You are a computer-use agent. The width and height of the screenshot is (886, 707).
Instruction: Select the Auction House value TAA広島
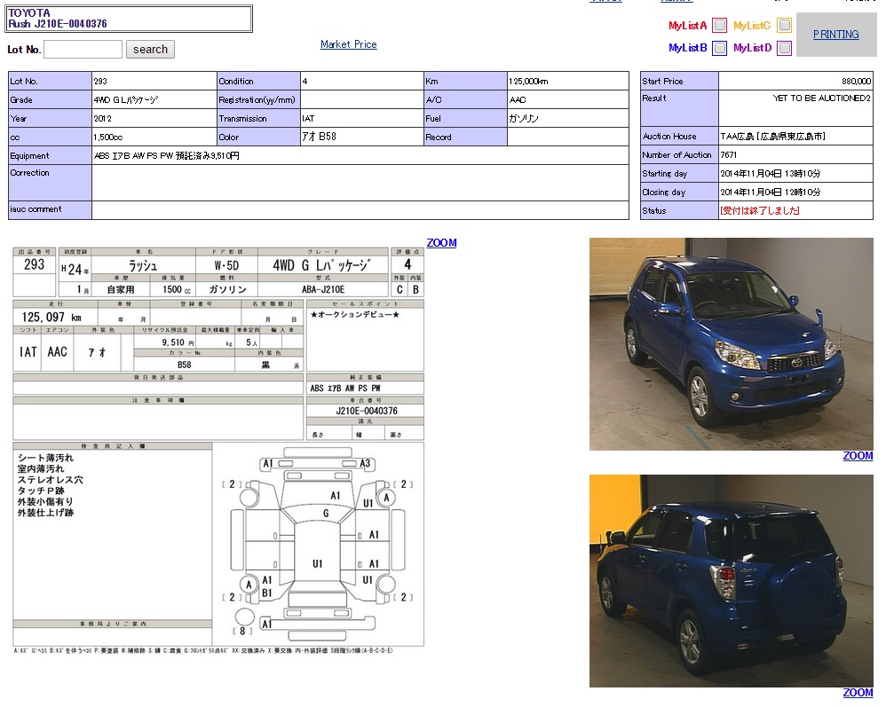[x=773, y=137]
